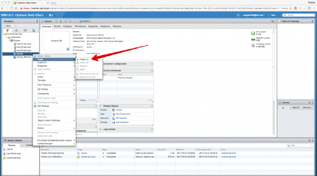Click the power-off stop toolbar icon

pyautogui.click(x=65, y=21)
